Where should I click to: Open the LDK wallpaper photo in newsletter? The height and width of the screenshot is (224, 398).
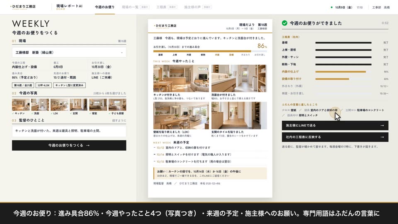pyautogui.click(x=181, y=116)
